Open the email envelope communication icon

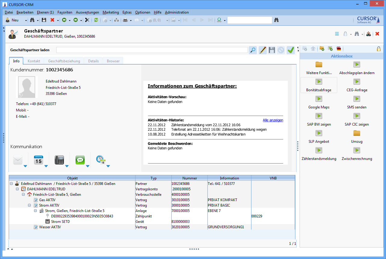click(x=18, y=160)
